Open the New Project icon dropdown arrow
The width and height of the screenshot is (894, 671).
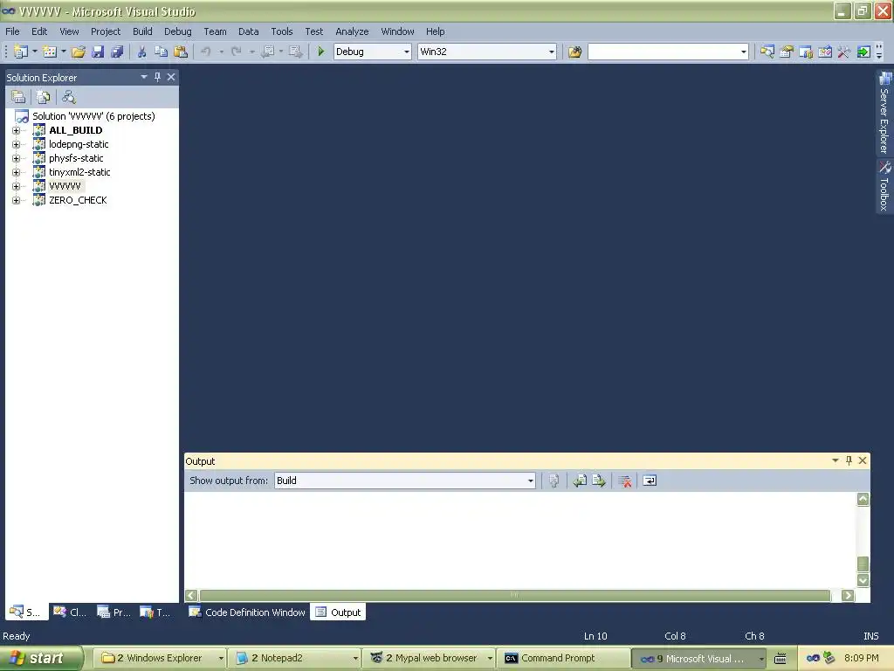34,52
